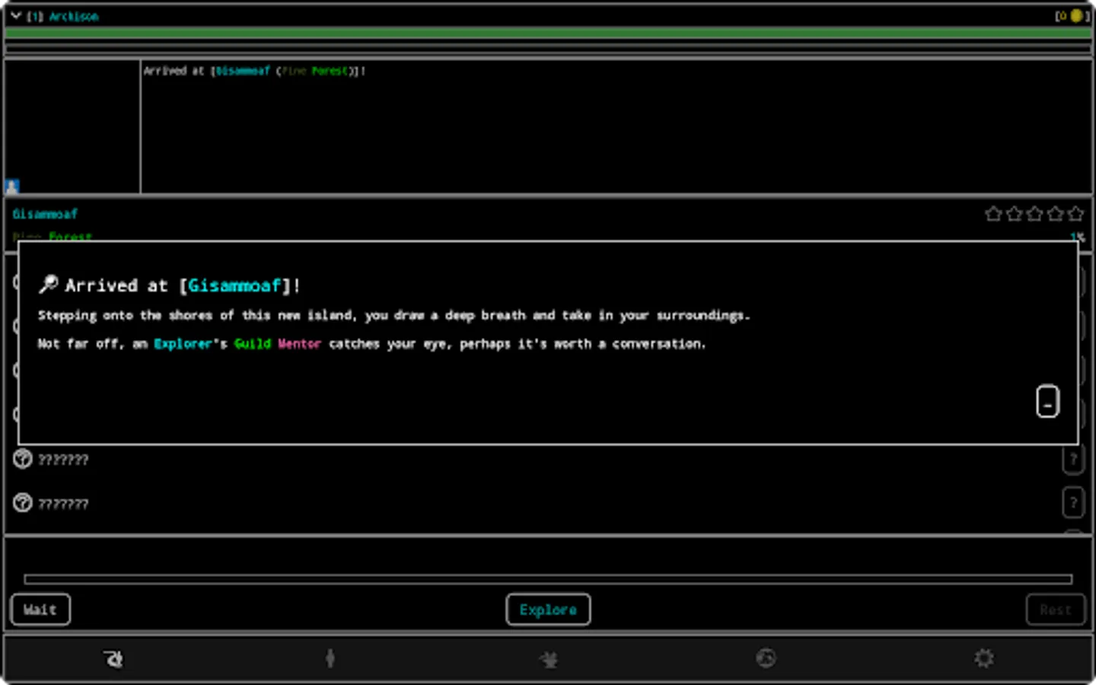The image size is (1096, 685).
Task: Open the [1] Arckison header menu
Action: tap(61, 15)
